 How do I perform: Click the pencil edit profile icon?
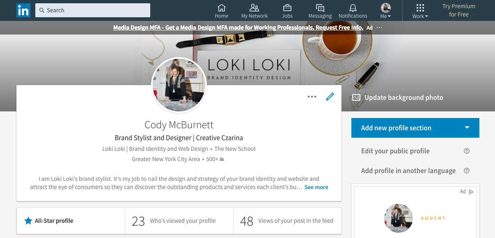click(x=330, y=97)
